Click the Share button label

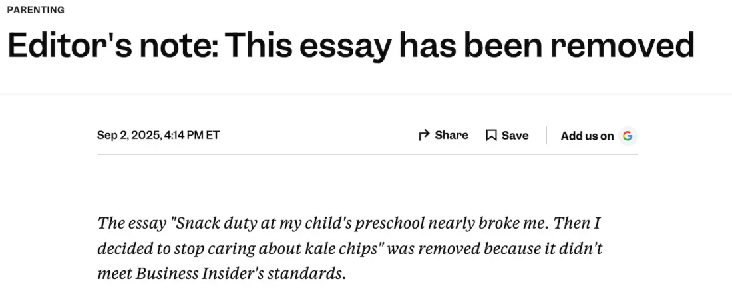(x=451, y=135)
